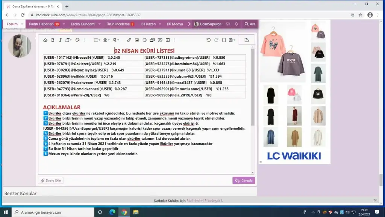
Task: Toggle bold formatting in editor
Action: (x=53, y=40)
